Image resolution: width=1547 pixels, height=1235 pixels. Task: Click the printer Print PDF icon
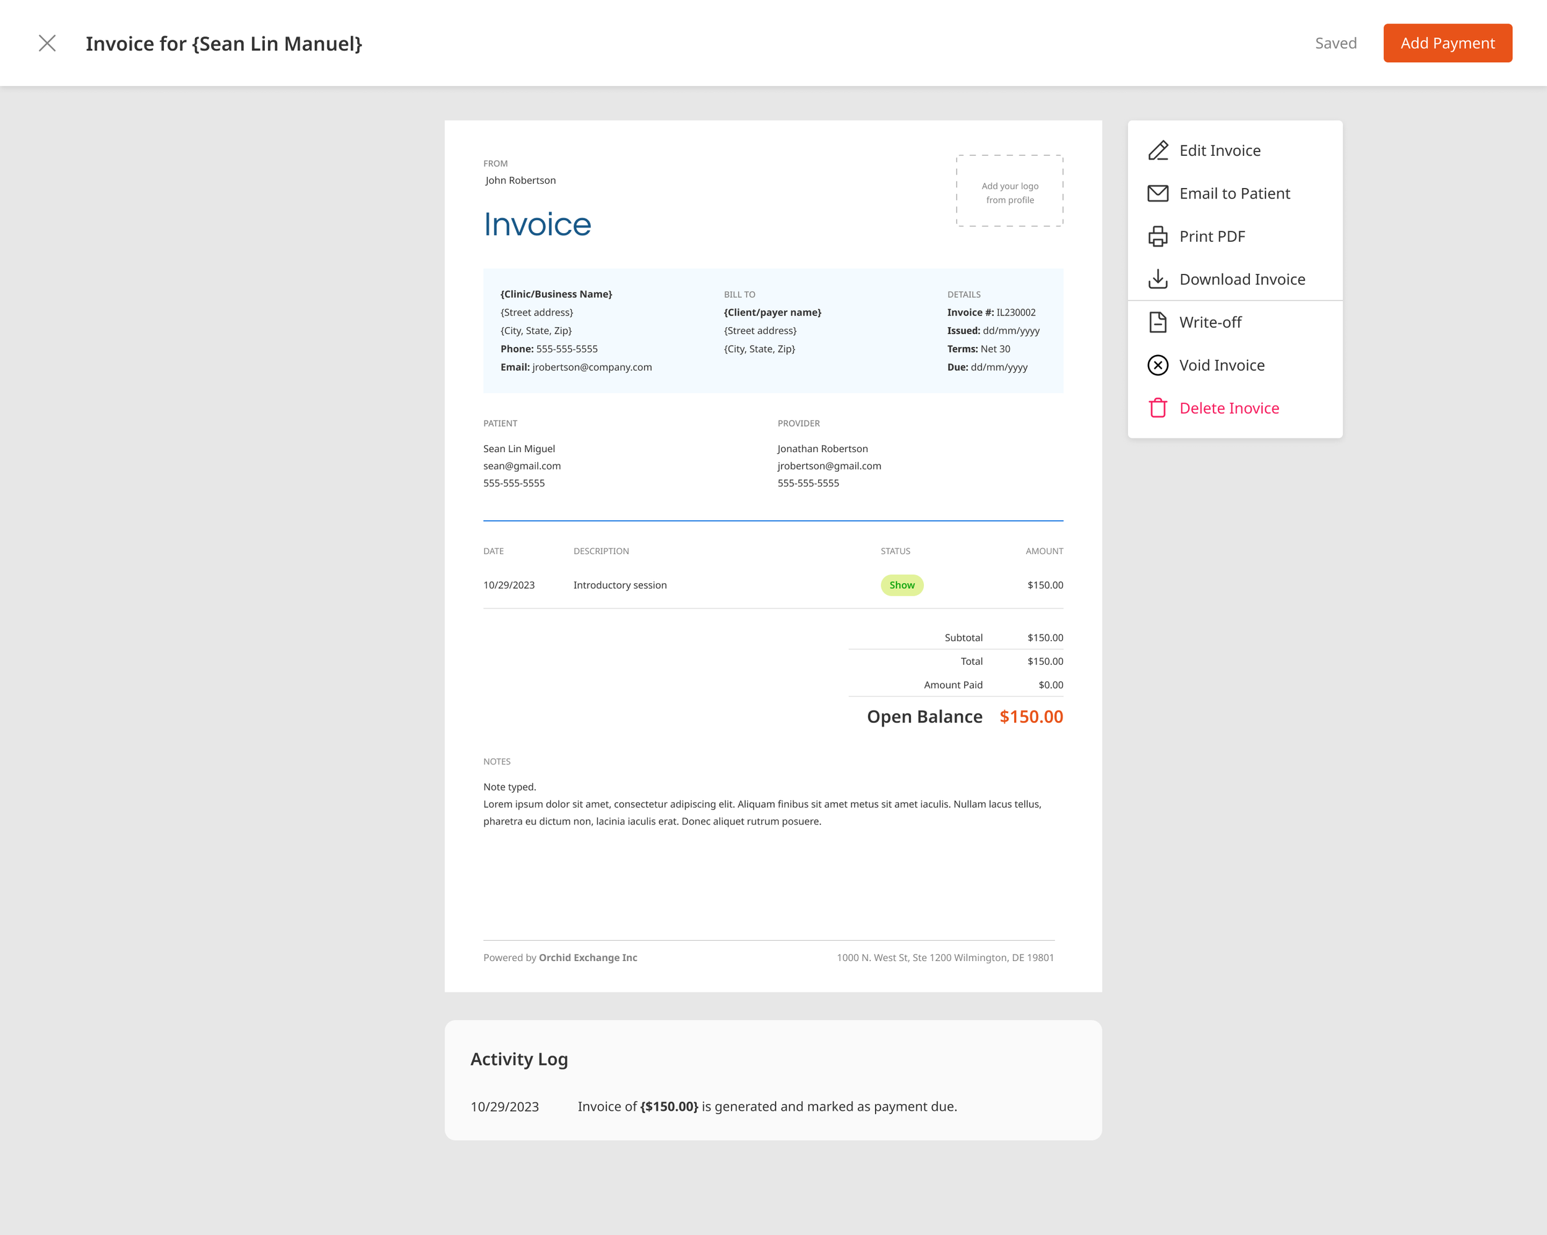click(1157, 237)
